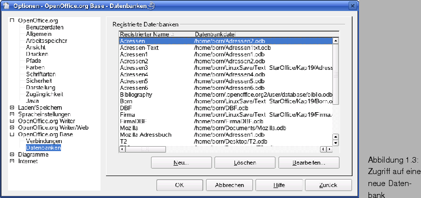
Task: Select the Adressen5 database entry
Action: point(225,81)
